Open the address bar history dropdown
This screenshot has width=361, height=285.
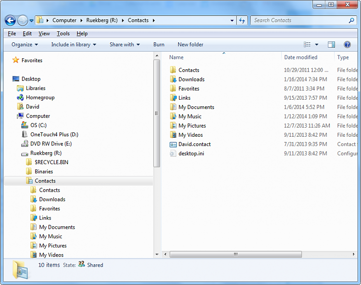click(232, 21)
